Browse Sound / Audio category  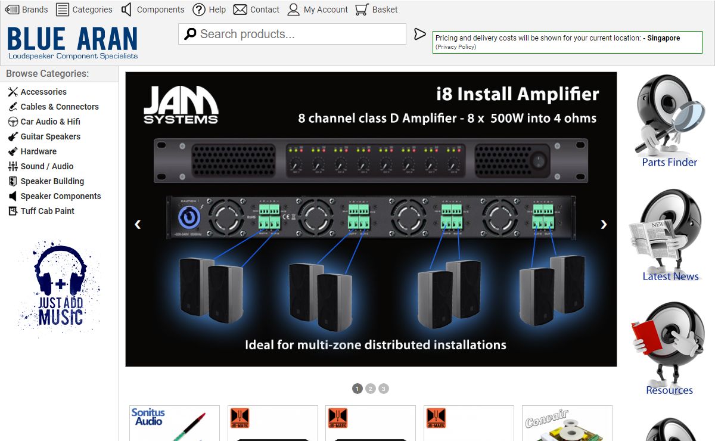pos(41,166)
